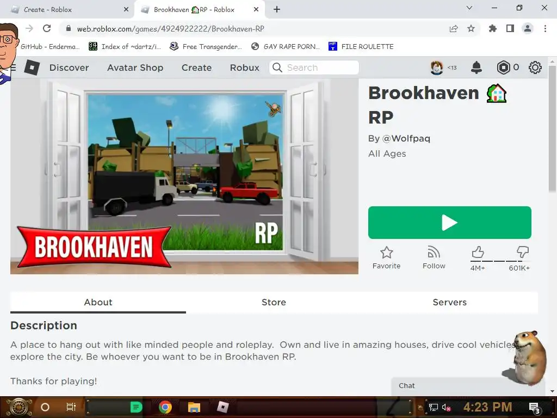Click the page vertical scrollbar thumb
This screenshot has width=557, height=418.
coord(552,128)
